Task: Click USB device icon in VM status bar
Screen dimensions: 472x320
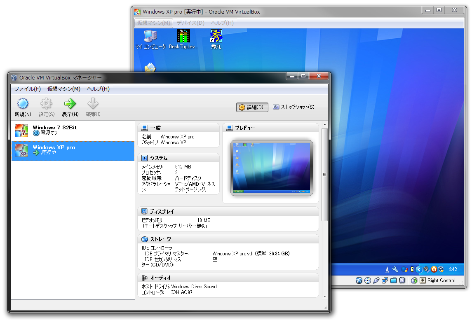Action: click(376, 280)
